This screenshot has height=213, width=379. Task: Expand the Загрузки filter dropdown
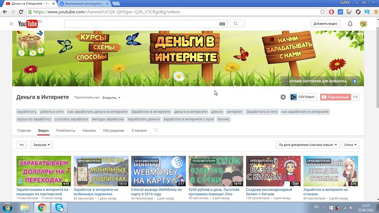pos(41,145)
